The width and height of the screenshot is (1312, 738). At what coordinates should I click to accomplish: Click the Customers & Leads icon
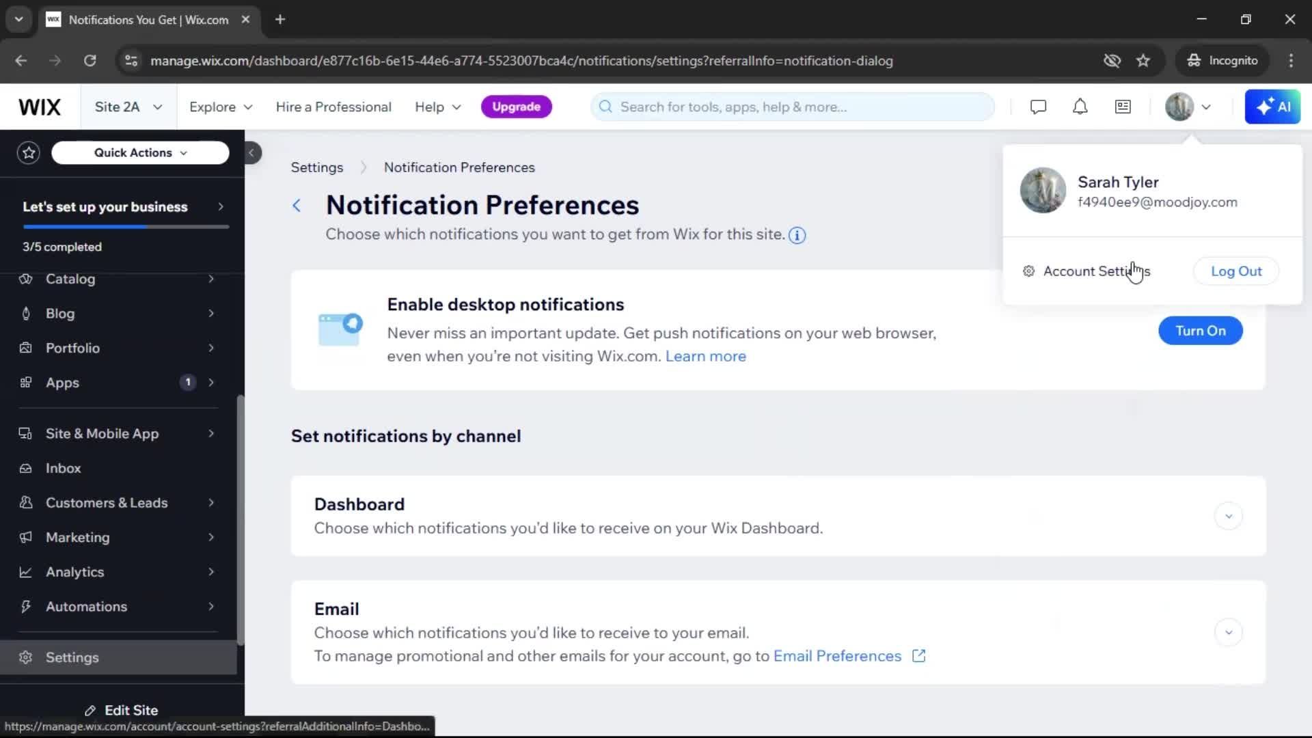pos(26,503)
